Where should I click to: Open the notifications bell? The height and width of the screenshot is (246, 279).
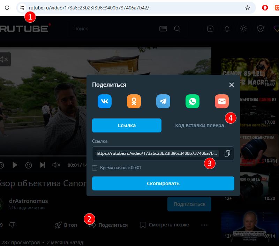coord(227,29)
